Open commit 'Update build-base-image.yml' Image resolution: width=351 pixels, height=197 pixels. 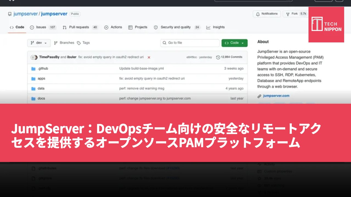[141, 69]
